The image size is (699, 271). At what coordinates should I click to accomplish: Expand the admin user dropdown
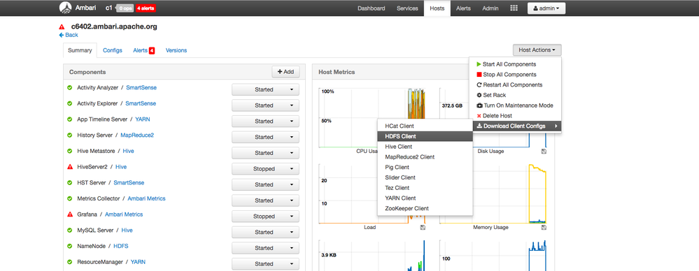tap(546, 8)
